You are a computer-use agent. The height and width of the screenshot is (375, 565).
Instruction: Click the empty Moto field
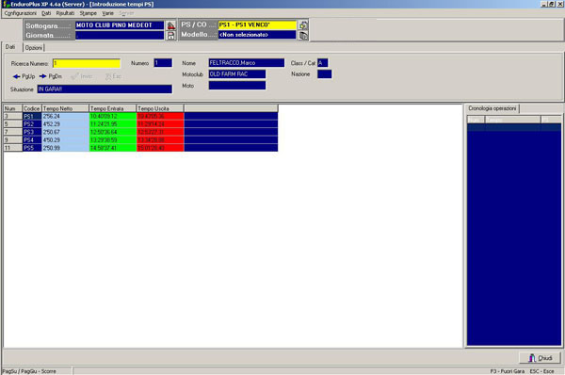237,86
